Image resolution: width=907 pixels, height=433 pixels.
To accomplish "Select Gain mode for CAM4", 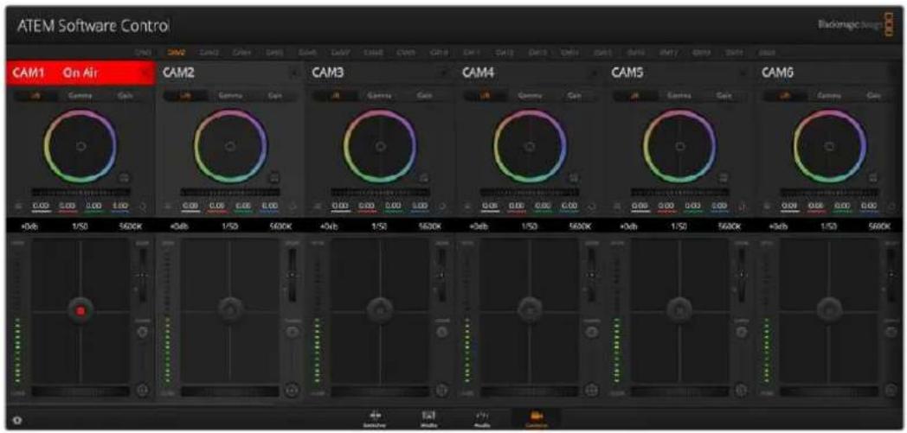I will point(574,96).
